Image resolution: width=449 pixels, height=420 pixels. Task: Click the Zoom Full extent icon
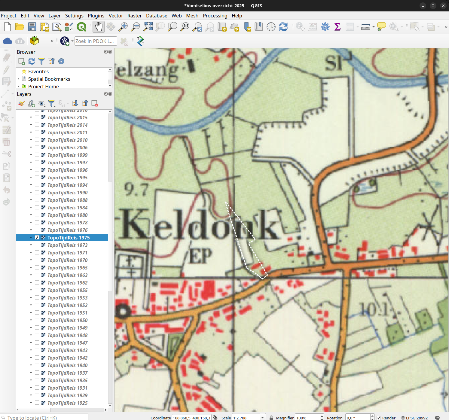pyautogui.click(x=148, y=27)
